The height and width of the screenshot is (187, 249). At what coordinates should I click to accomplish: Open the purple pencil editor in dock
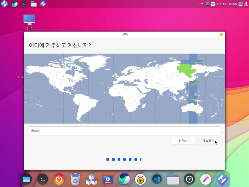pyautogui.click(x=206, y=179)
